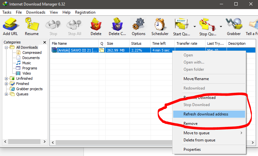The width and height of the screenshot is (258, 156).
Task: Expand the Finished tree node
Action: [6, 84]
